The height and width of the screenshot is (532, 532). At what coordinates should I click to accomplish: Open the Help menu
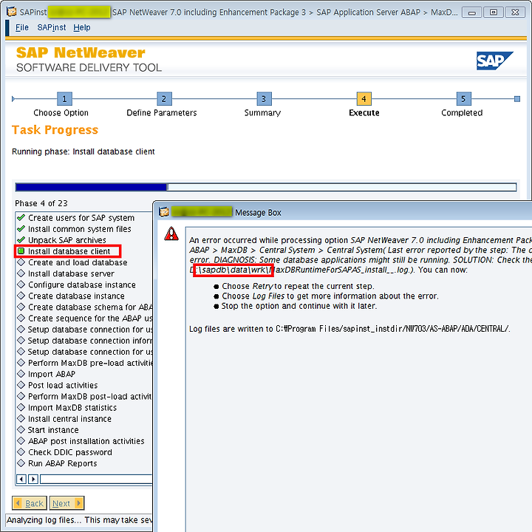tap(82, 27)
